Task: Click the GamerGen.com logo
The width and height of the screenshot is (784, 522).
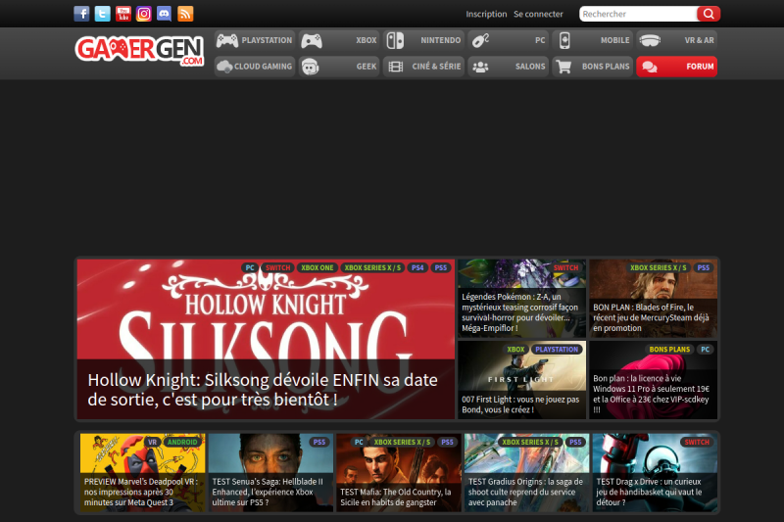Action: [139, 51]
